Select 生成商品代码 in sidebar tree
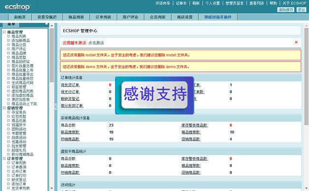The height and width of the screenshot is (191, 309). click(x=22, y=83)
